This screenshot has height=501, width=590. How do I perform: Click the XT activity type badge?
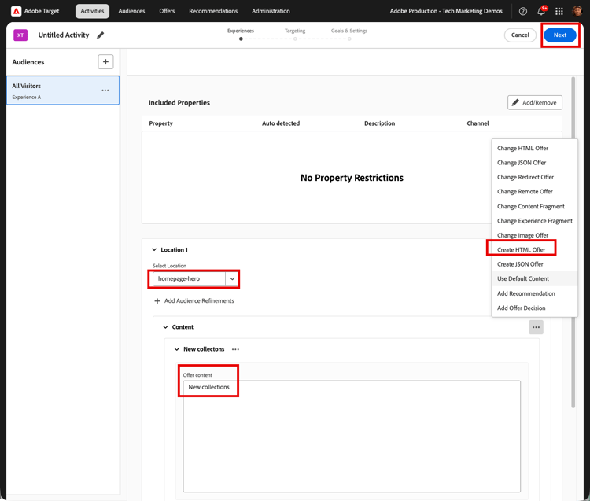coord(20,35)
